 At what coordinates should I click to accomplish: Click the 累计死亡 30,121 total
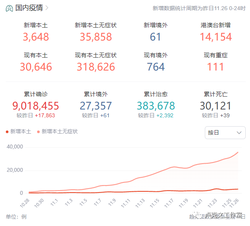click(216, 105)
